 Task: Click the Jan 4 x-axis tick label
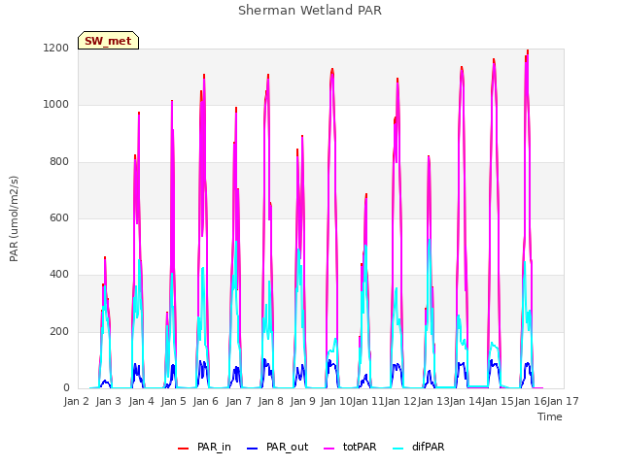[142, 401]
